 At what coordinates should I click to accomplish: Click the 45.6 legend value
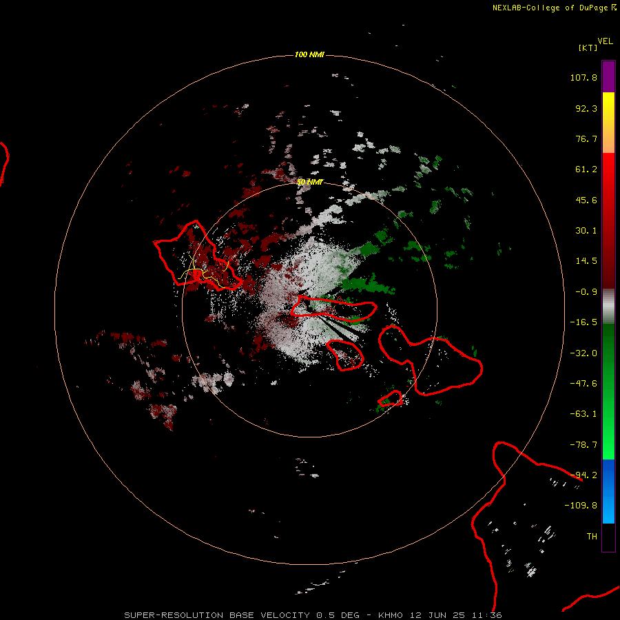click(x=586, y=200)
